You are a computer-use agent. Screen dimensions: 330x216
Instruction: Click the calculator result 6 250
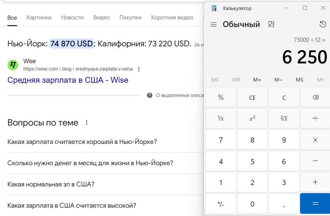[x=305, y=57]
